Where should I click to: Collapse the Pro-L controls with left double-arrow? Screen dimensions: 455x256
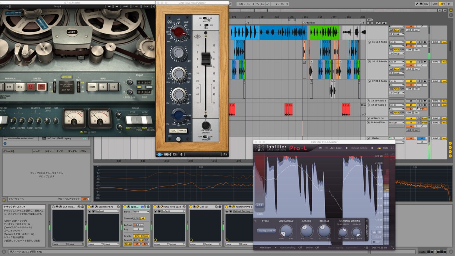255,221
